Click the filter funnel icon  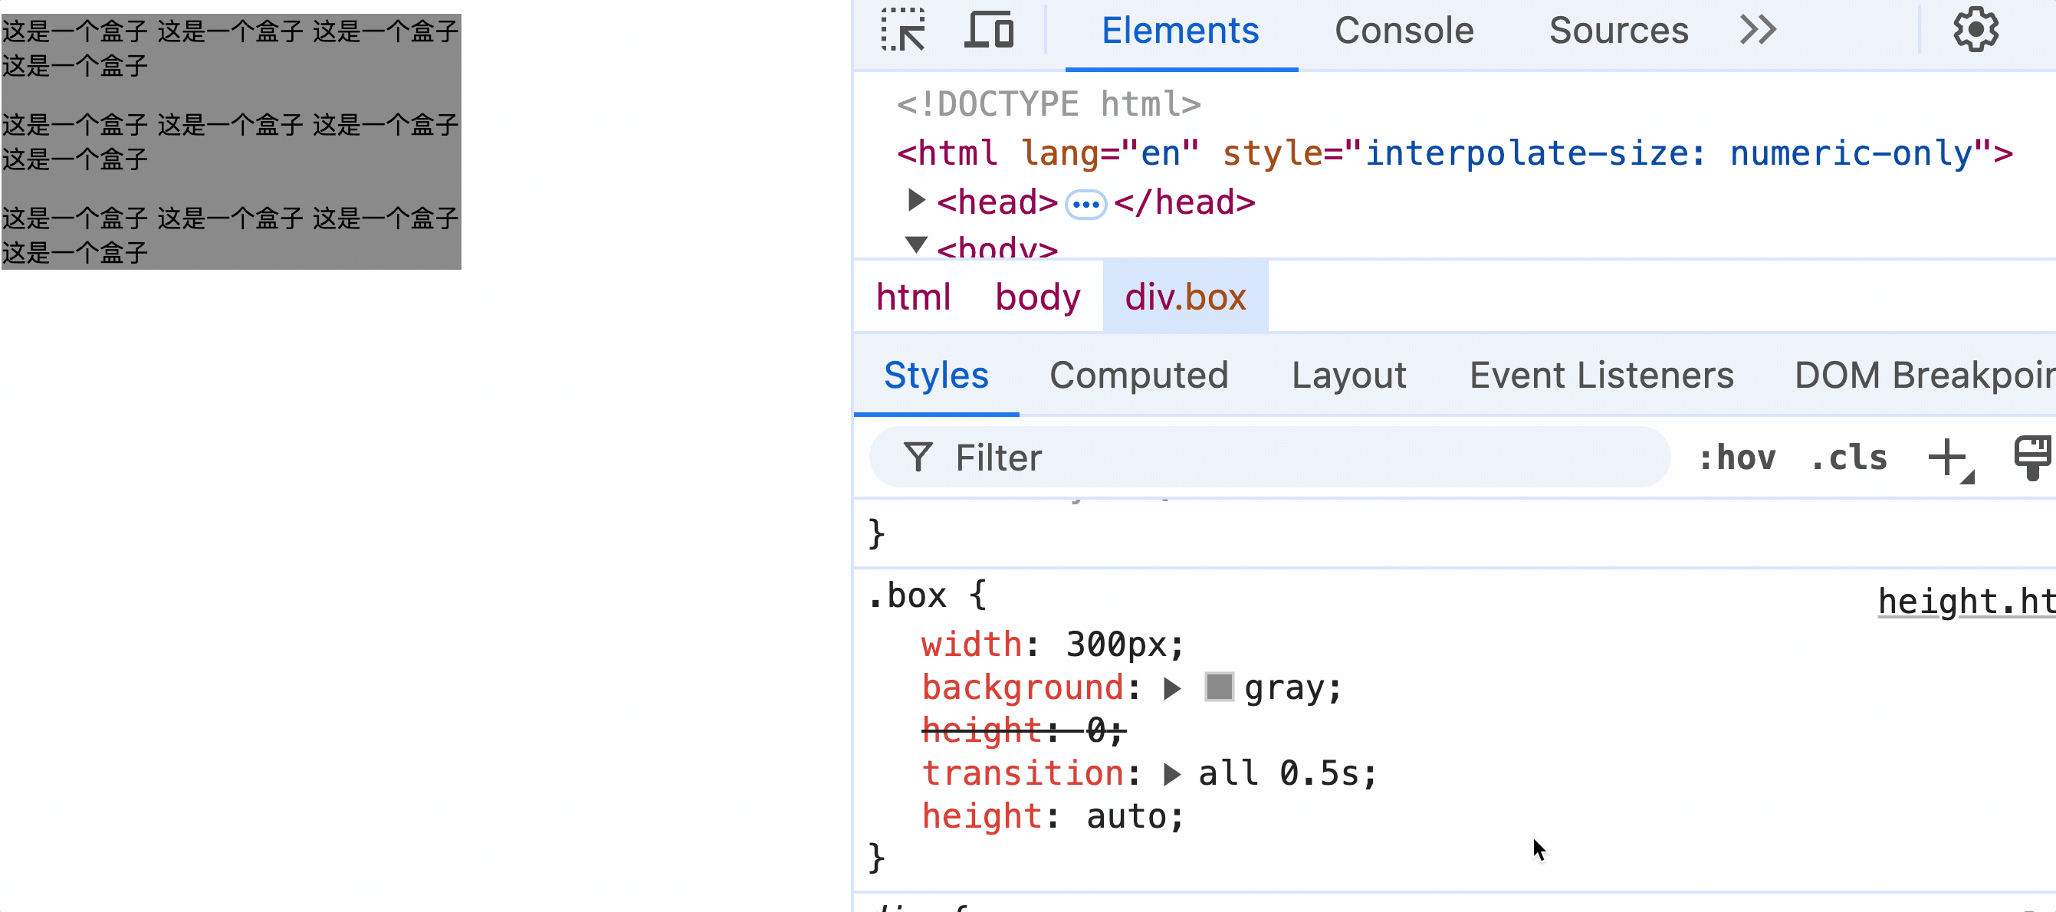point(918,458)
